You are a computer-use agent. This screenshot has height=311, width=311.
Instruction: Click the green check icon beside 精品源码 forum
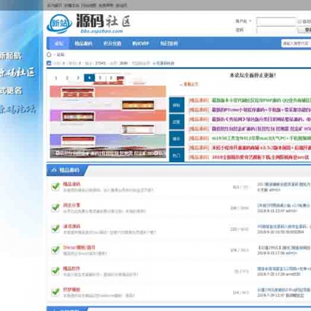(x=55, y=187)
